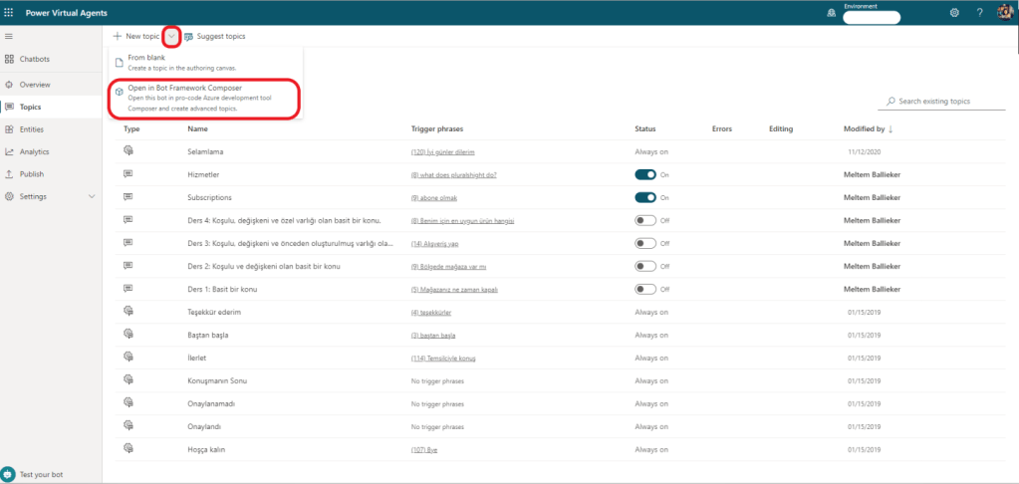Viewport: 1019px width, 484px height.
Task: Open the app launcher waffle icon
Action: pos(10,13)
